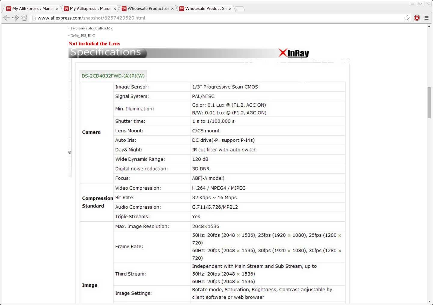
Task: Click the 'Image' section label
Action: [x=90, y=285]
